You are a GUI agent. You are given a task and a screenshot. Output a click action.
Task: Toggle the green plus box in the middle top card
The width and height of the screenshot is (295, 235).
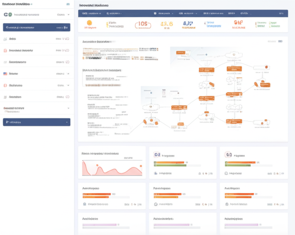[155, 165]
